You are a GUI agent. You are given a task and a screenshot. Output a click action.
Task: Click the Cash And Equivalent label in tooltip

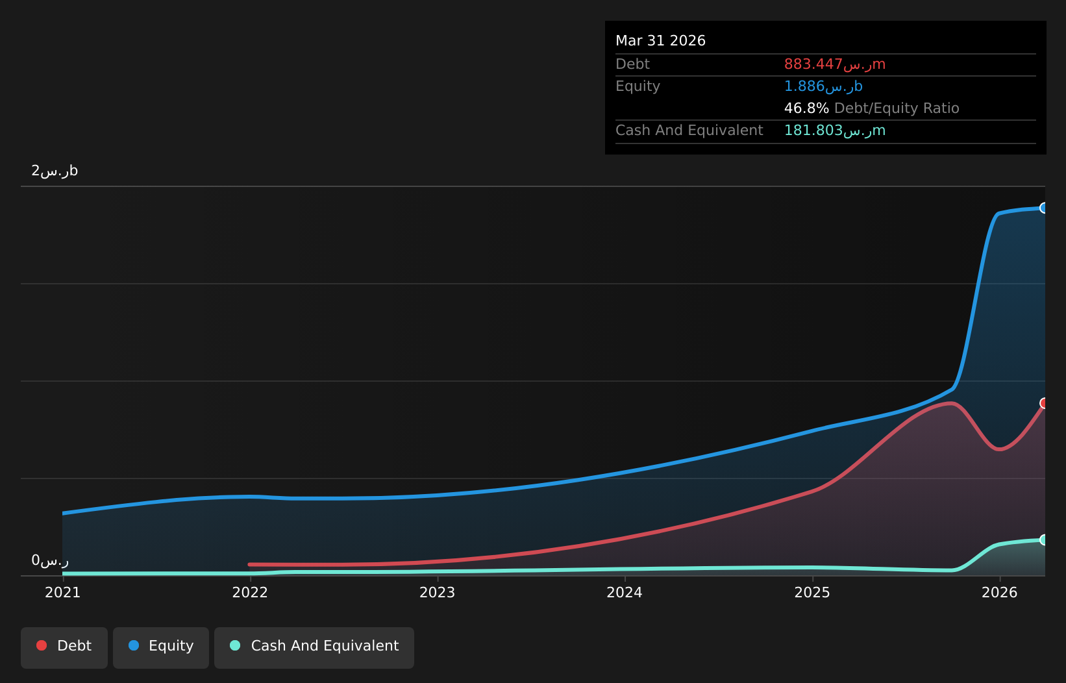click(x=689, y=130)
